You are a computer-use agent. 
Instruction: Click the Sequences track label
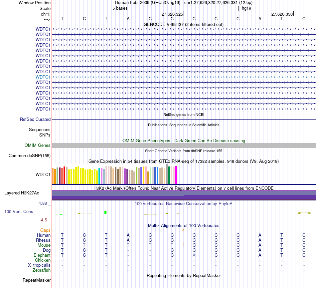(40, 130)
